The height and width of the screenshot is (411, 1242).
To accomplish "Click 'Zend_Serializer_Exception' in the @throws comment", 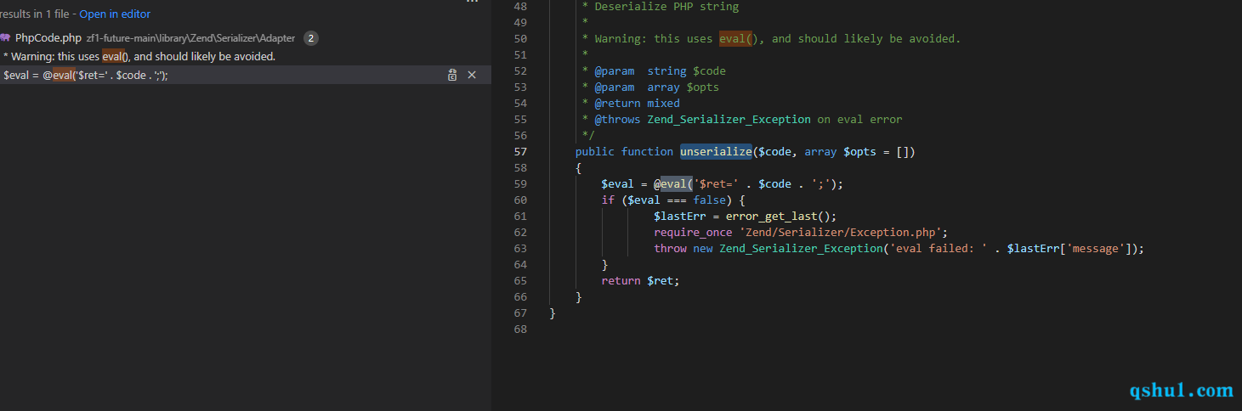I will click(x=729, y=120).
